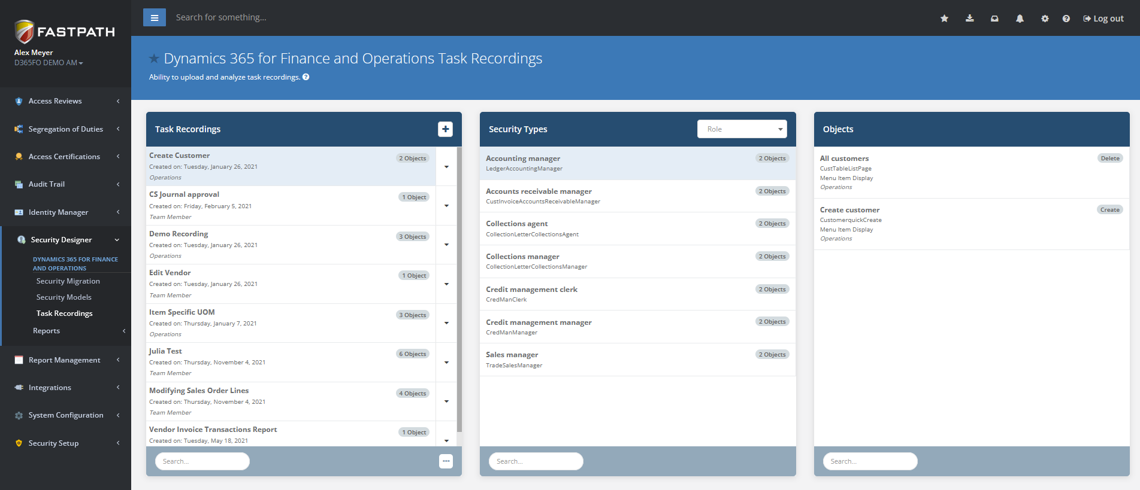Image resolution: width=1140 pixels, height=490 pixels.
Task: Toggle the hamburger sidebar menu button
Action: pyautogui.click(x=155, y=17)
